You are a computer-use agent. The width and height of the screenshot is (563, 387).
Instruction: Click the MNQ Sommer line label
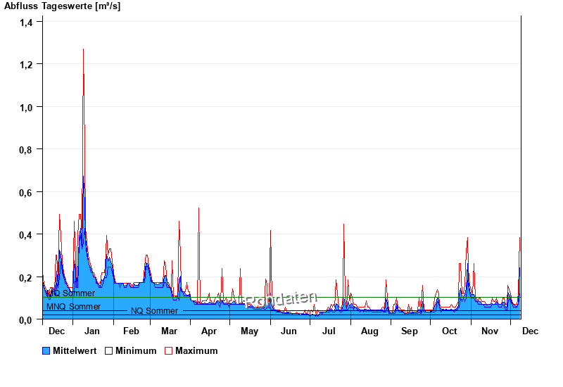[x=73, y=307]
